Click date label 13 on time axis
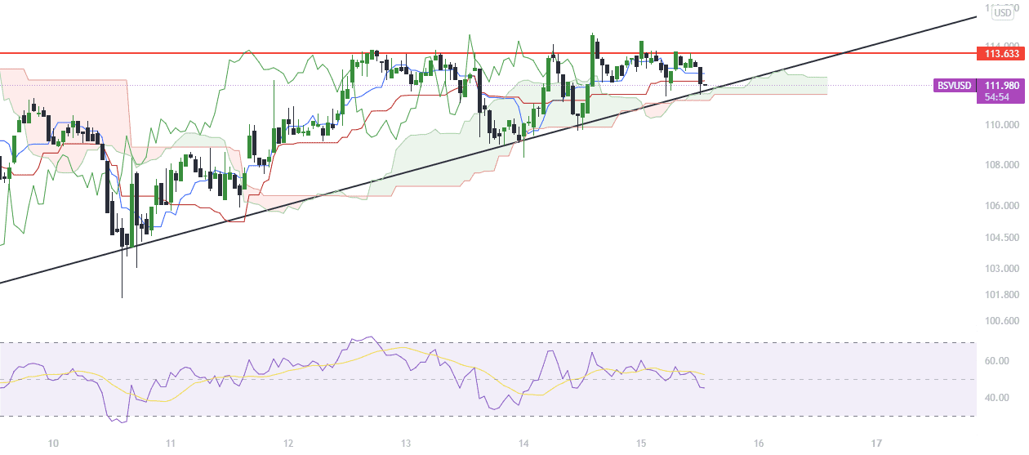 coord(406,444)
